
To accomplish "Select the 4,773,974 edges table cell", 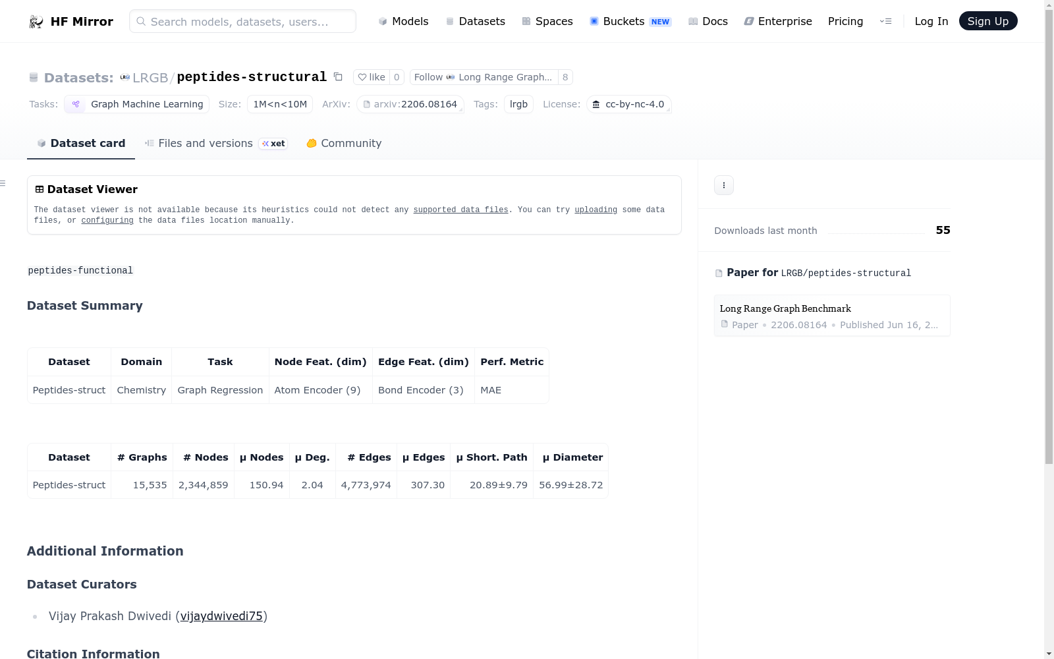I will [x=366, y=485].
